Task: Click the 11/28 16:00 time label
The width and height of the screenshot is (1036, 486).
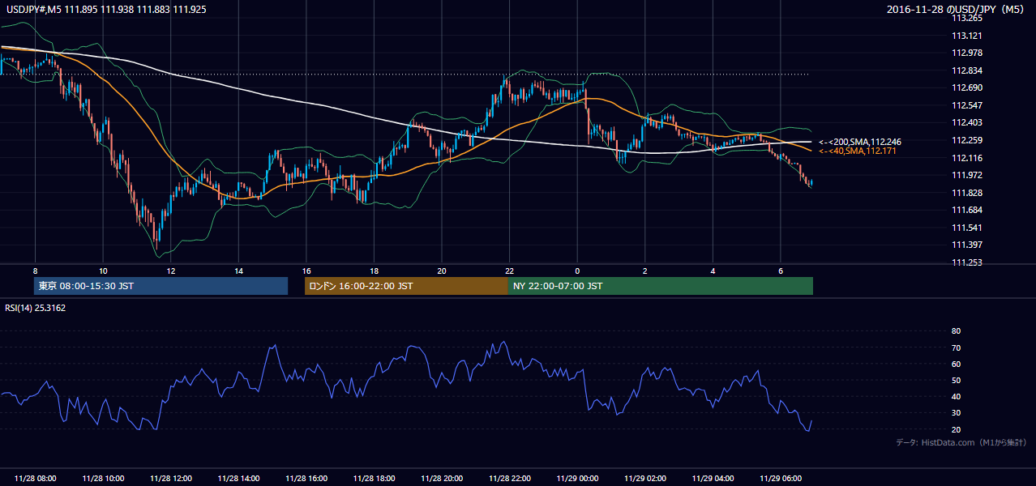Action: click(x=306, y=478)
